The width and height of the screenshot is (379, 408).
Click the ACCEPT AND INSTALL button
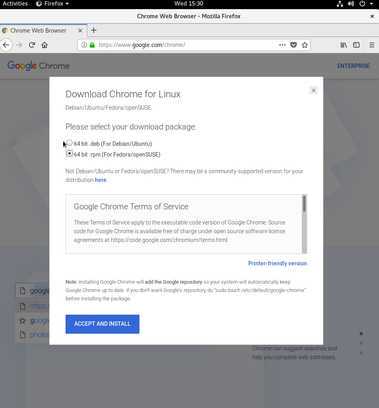[x=102, y=324]
